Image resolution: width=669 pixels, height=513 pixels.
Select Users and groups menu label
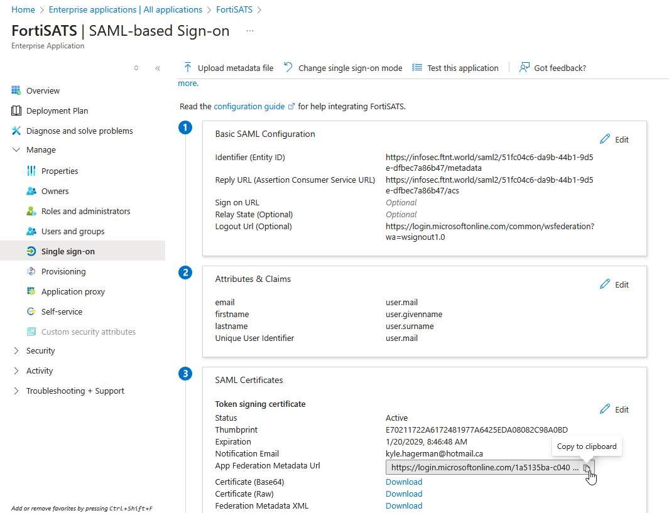click(73, 231)
